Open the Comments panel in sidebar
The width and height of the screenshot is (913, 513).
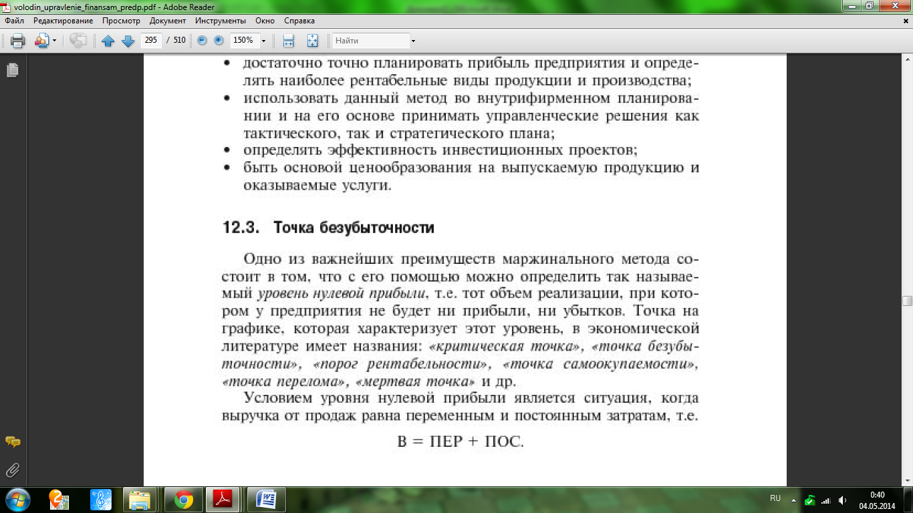12,442
